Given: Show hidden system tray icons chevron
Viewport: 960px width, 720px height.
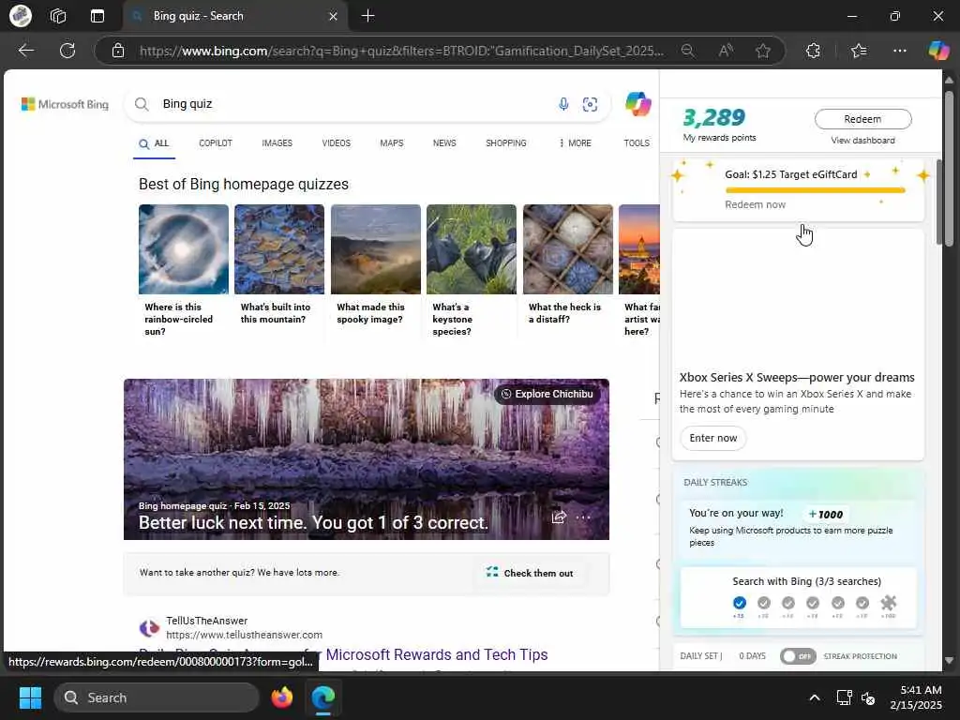Looking at the screenshot, I should tap(815, 697).
